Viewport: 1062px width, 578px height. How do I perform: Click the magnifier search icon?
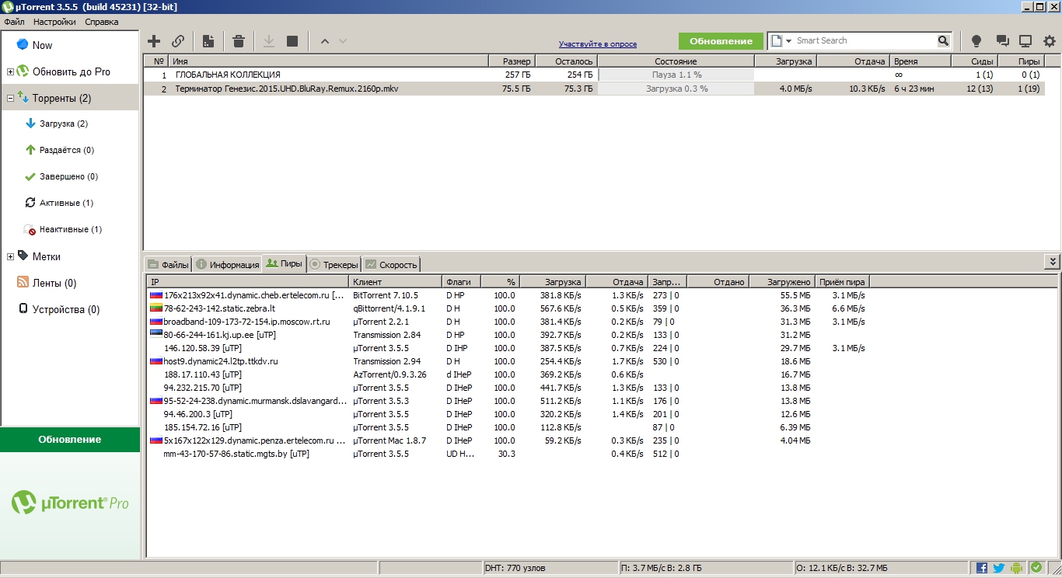point(943,41)
